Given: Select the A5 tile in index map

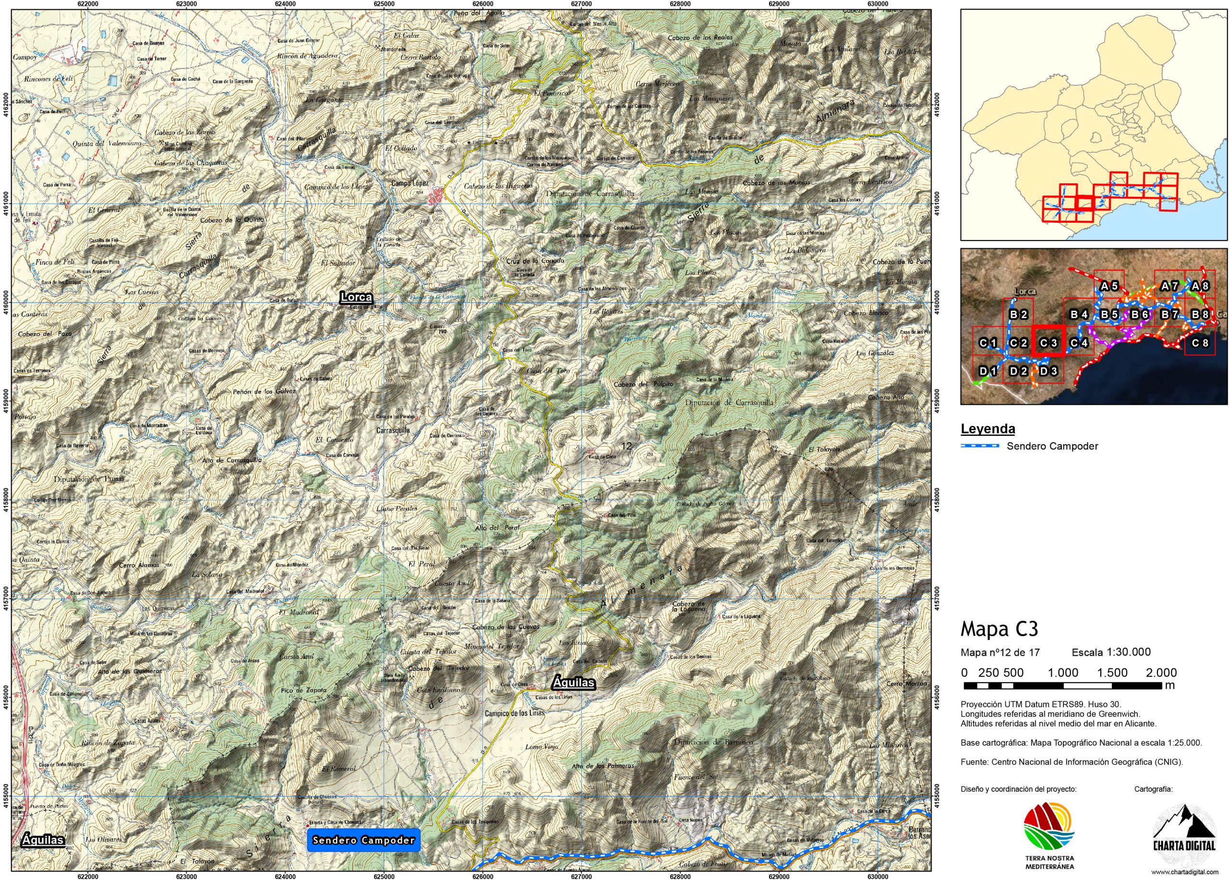Looking at the screenshot, I should (1109, 286).
